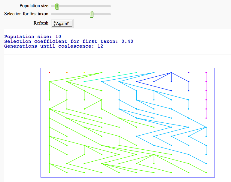Click the dark blue node at the top of the blue fan
The width and height of the screenshot is (231, 182).
click(171, 72)
